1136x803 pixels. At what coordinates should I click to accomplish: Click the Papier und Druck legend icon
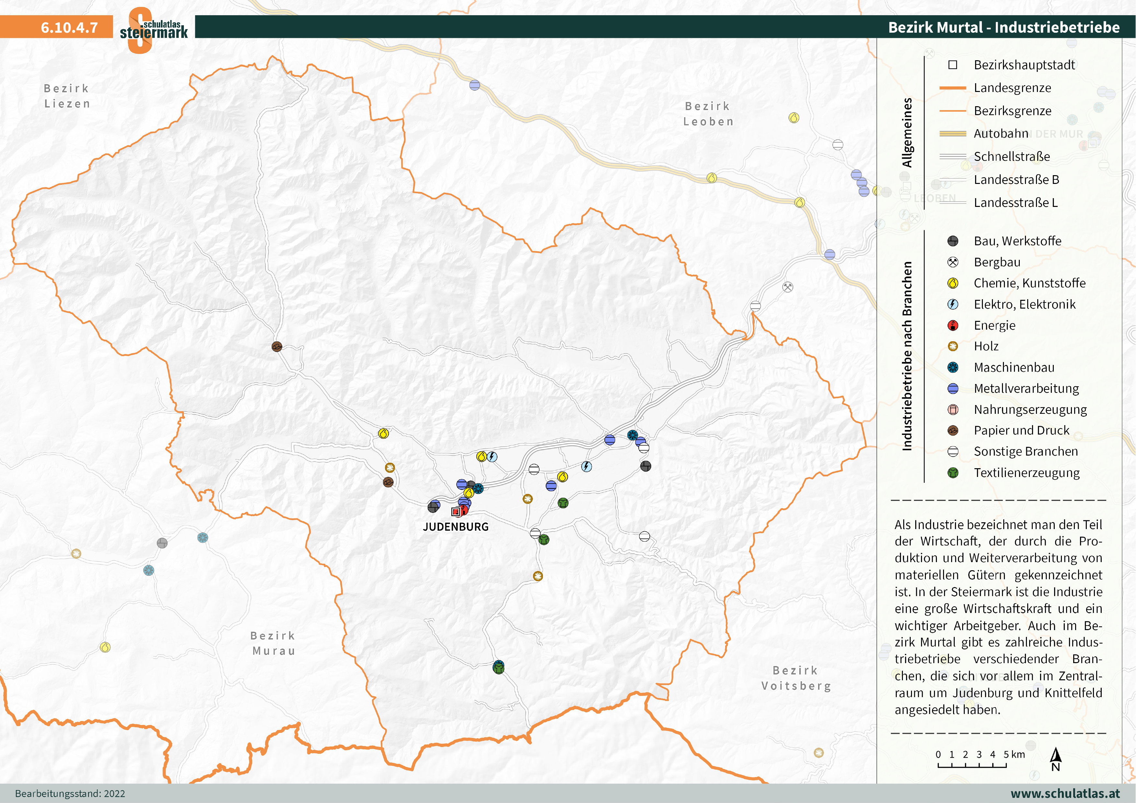point(952,430)
